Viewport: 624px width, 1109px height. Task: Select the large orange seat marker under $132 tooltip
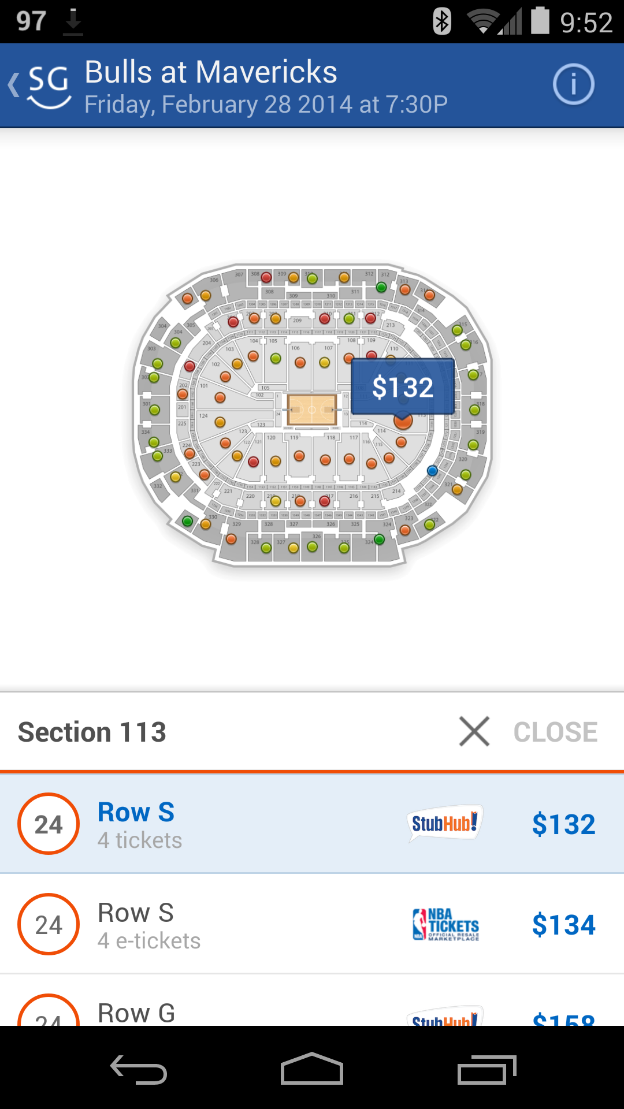click(403, 423)
